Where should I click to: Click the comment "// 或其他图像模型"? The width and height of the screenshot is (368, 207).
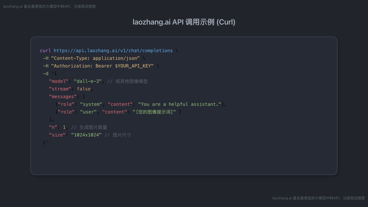(127, 81)
